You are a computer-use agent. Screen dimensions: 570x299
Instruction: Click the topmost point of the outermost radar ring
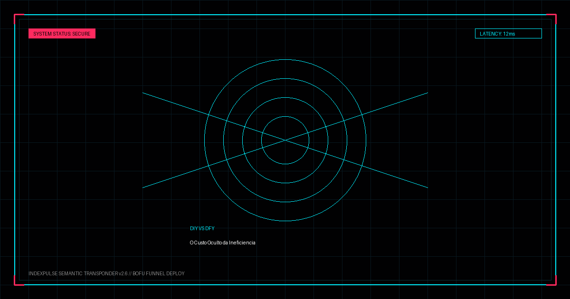tap(285, 59)
